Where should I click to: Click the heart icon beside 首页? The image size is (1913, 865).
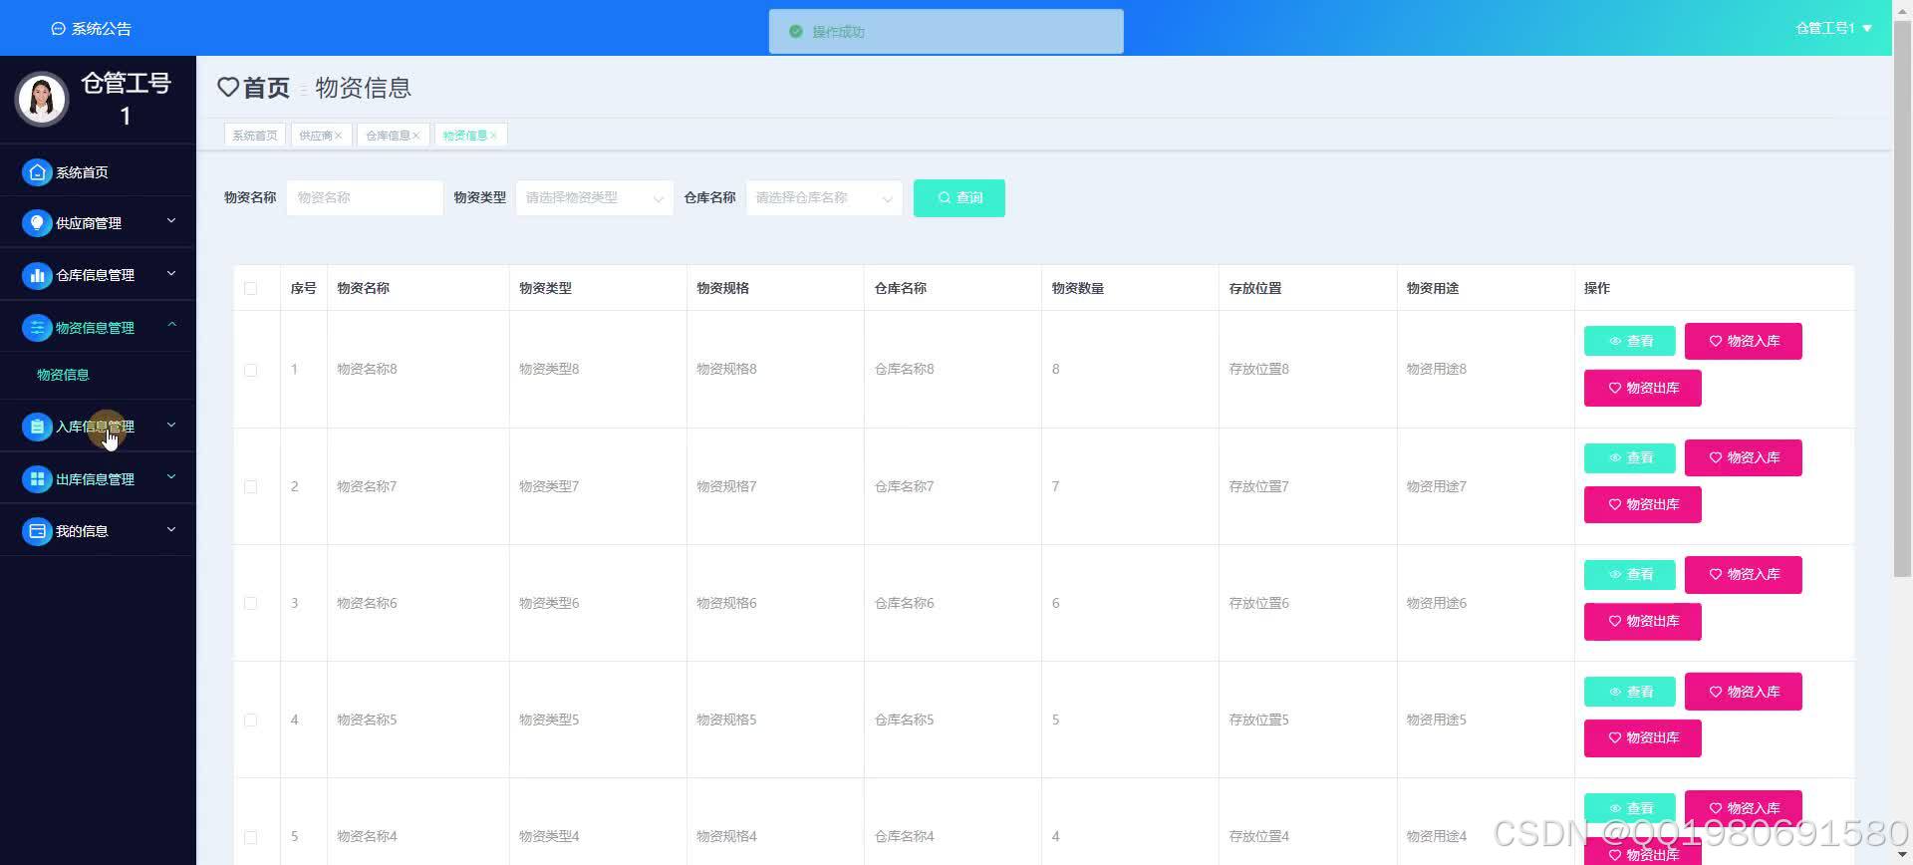point(228,88)
